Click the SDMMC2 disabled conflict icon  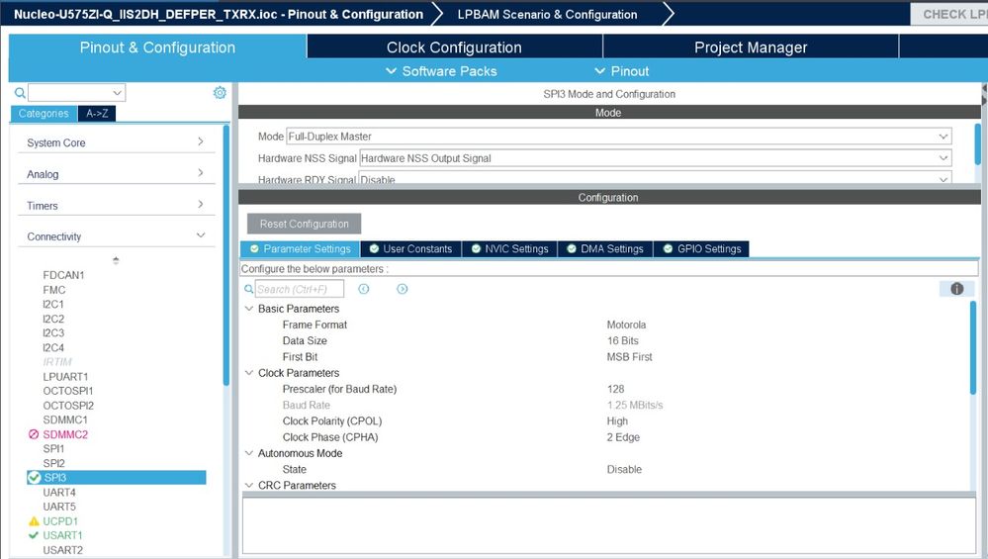(34, 434)
